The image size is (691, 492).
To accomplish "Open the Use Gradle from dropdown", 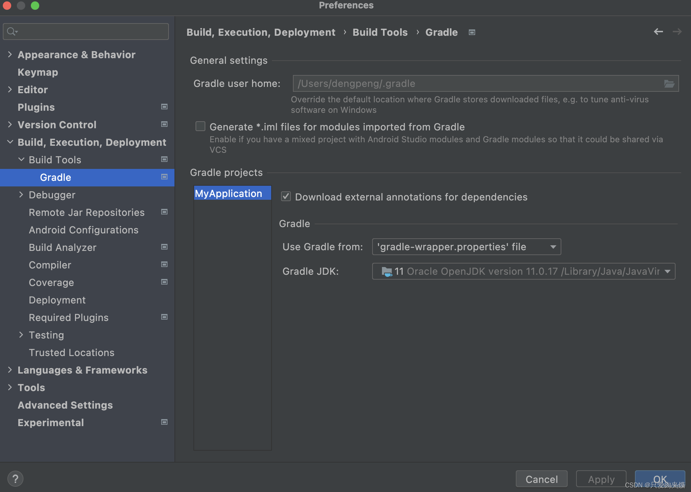I will (x=466, y=247).
